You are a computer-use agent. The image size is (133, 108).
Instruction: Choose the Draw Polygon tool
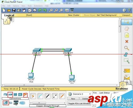click(126, 55)
